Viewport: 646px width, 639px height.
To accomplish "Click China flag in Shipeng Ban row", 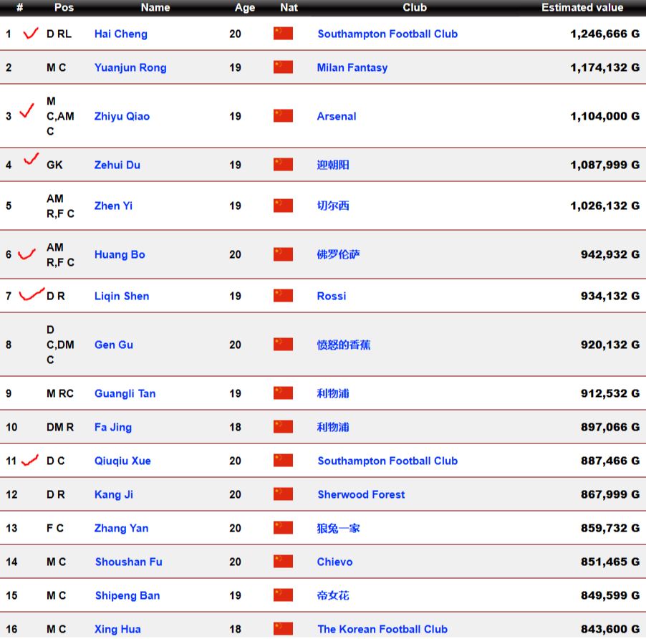I will point(283,595).
